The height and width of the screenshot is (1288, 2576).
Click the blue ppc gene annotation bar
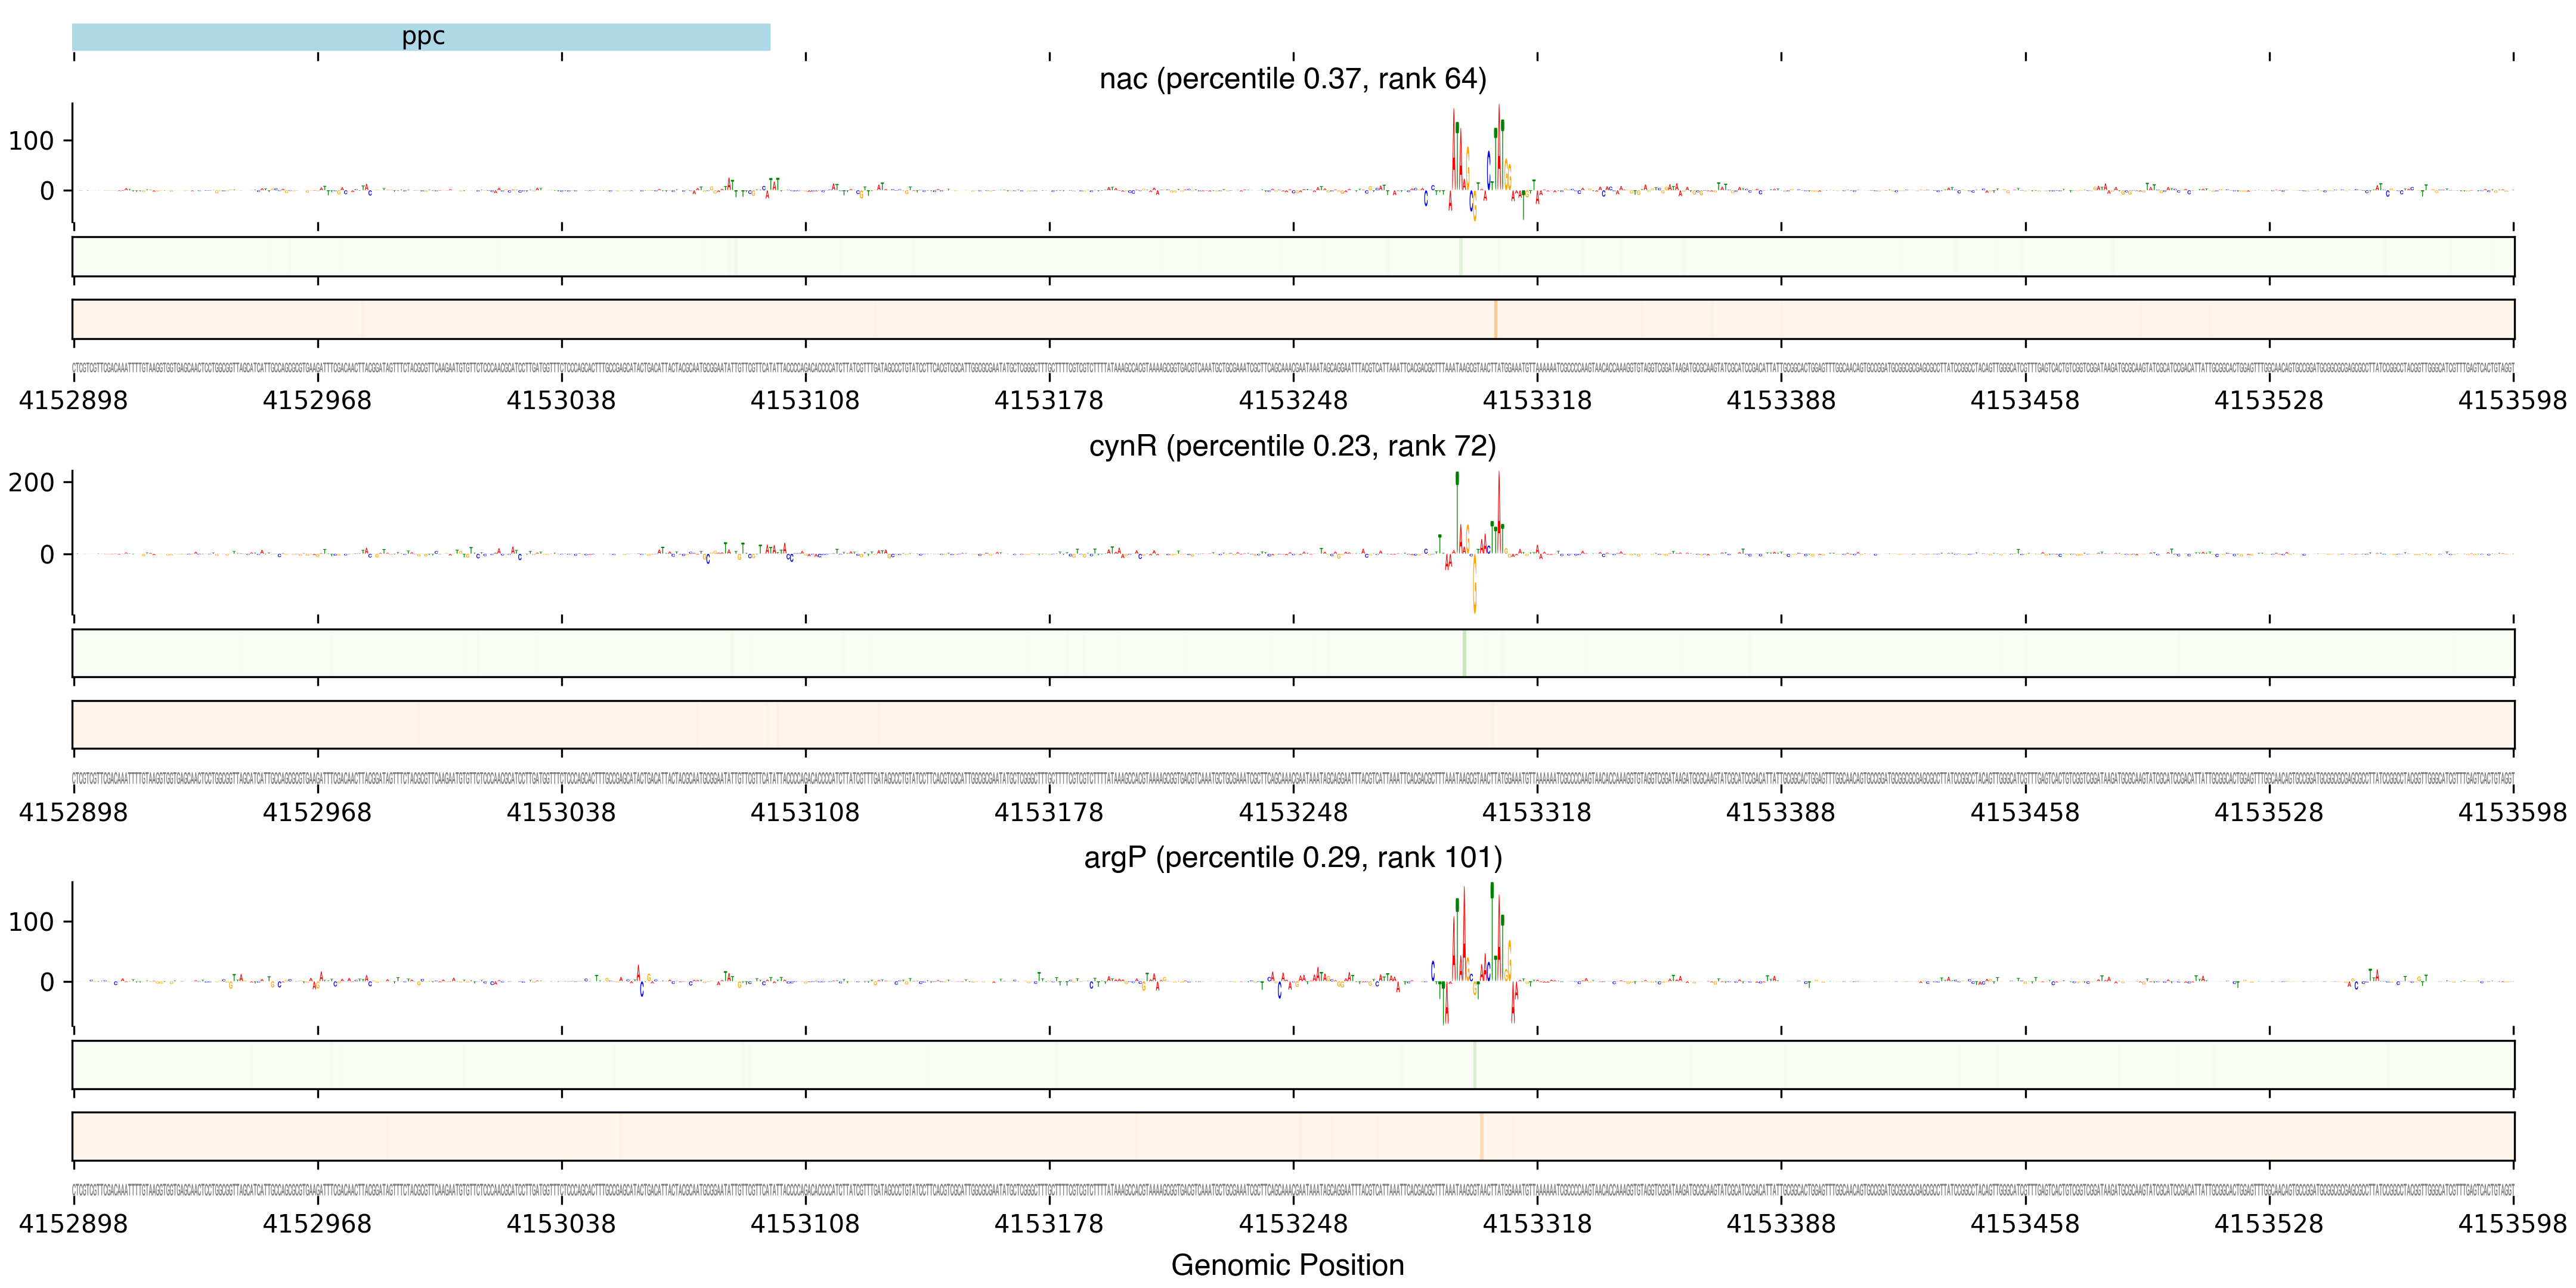(421, 37)
